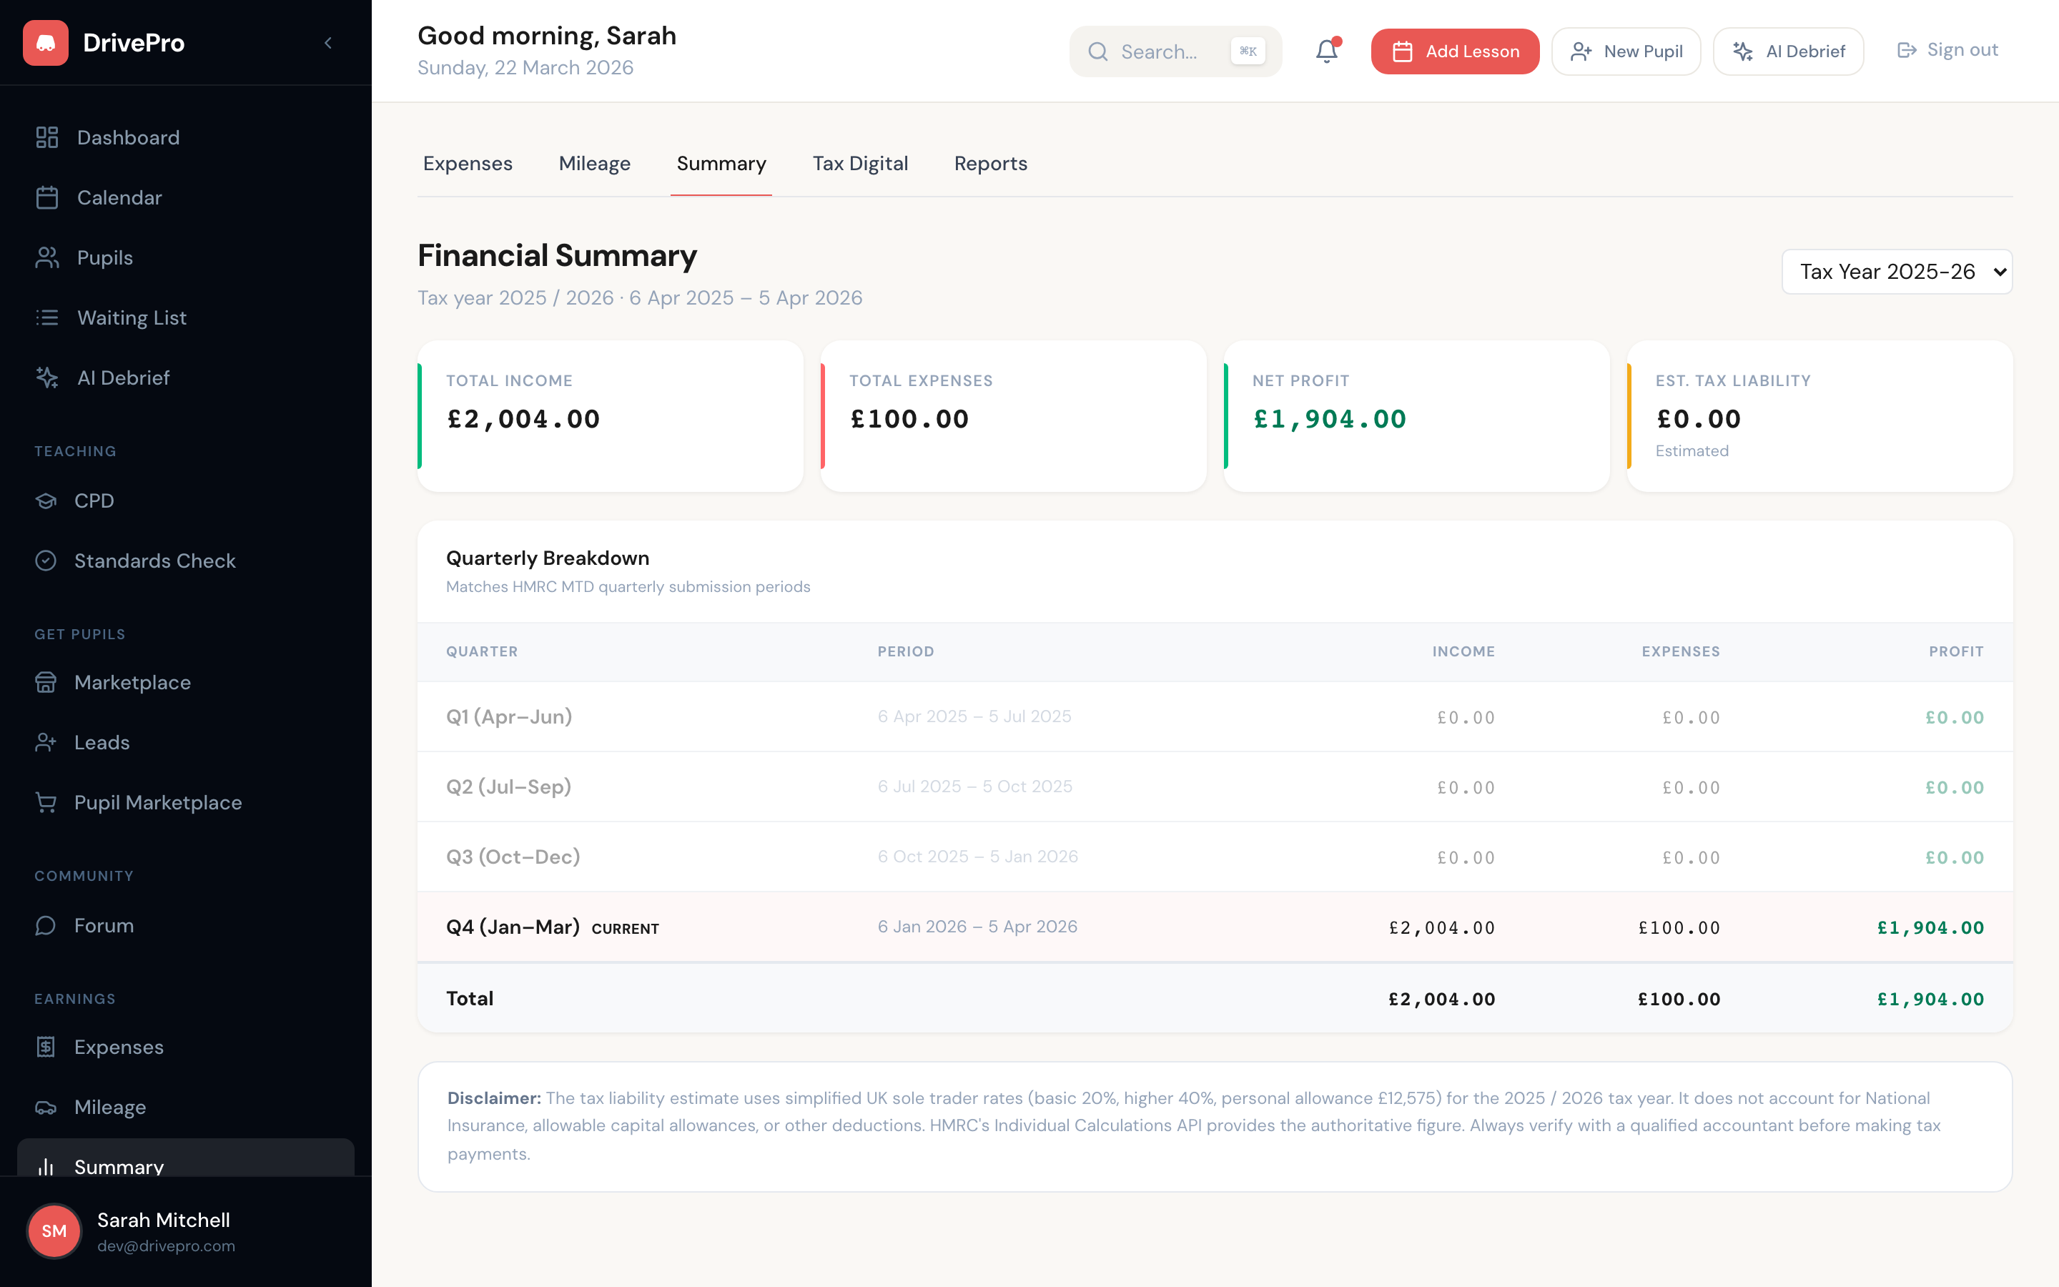Image resolution: width=2059 pixels, height=1287 pixels.
Task: Open Standards Check in the sidebar
Action: [155, 560]
